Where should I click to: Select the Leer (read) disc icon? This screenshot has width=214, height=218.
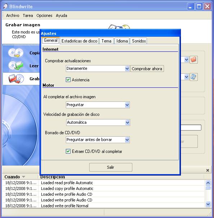(x=16, y=65)
